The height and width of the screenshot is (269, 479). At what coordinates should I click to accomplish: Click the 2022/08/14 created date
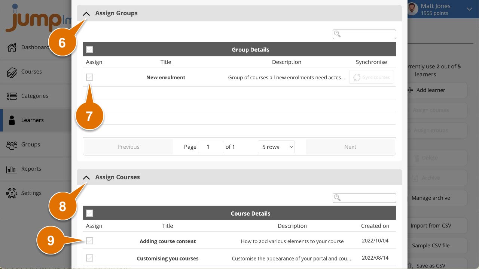point(375,258)
